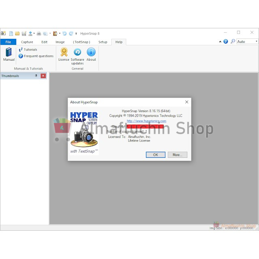Go to the Setup tab
Screen dimensions: 259x259
pyautogui.click(x=103, y=42)
